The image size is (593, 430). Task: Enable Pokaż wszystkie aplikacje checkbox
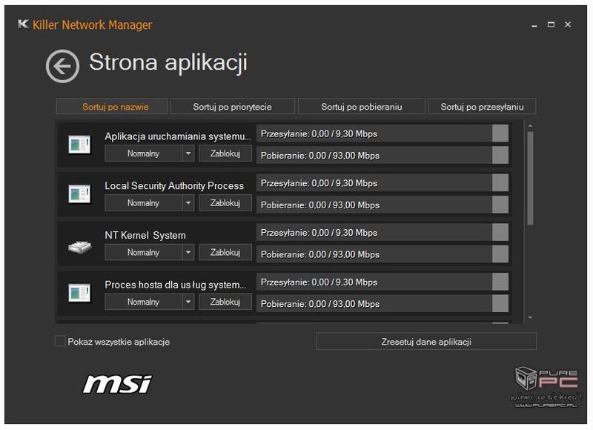point(60,341)
